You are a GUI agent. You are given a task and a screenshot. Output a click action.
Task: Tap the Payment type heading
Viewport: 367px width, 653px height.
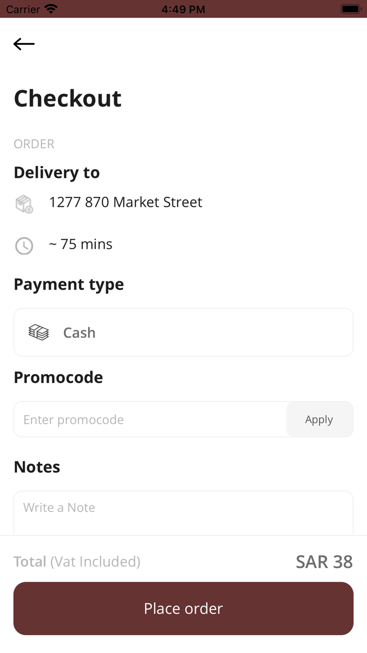pos(69,284)
